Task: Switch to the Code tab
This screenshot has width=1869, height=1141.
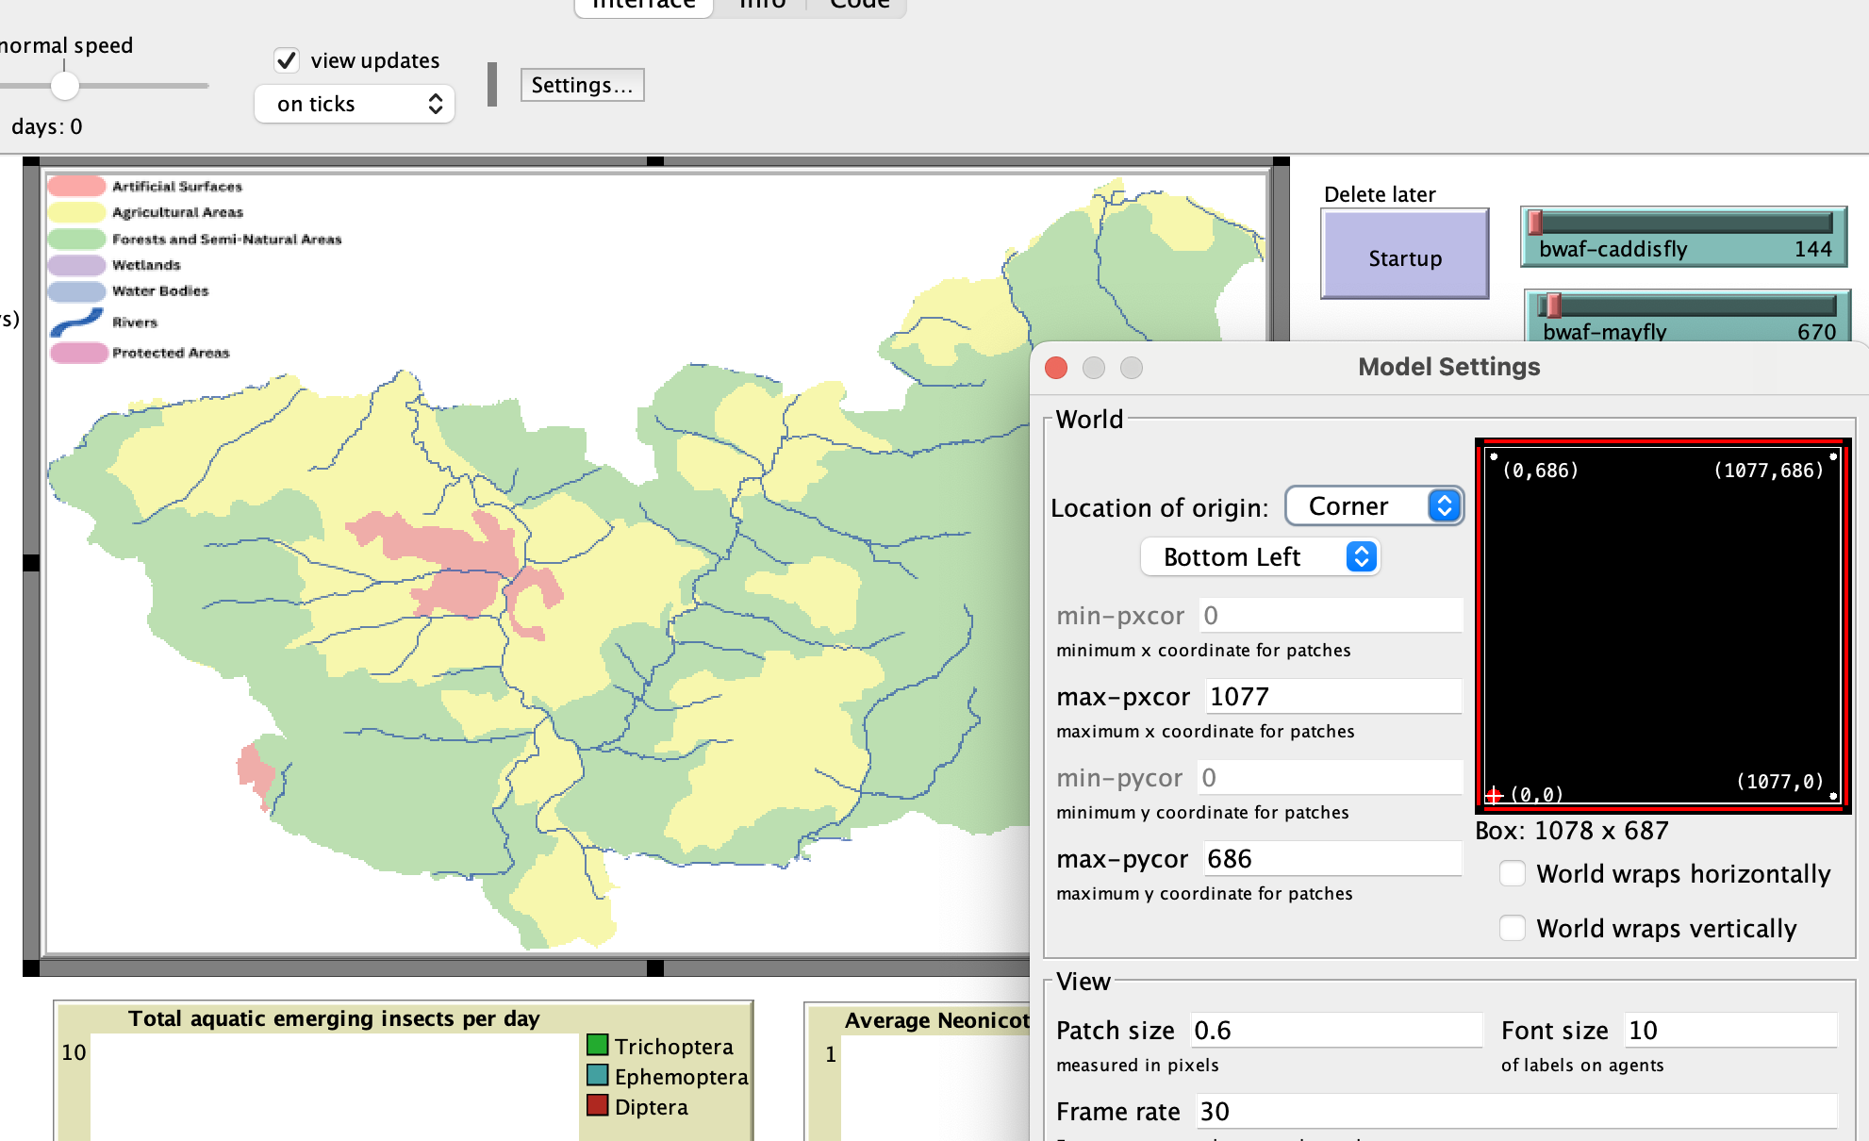Action: coord(859,4)
